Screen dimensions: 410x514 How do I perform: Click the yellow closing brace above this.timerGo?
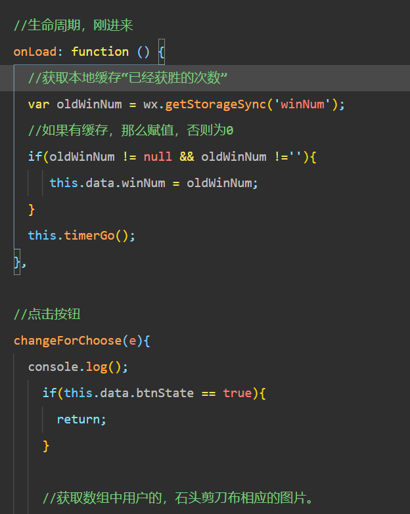tap(32, 209)
